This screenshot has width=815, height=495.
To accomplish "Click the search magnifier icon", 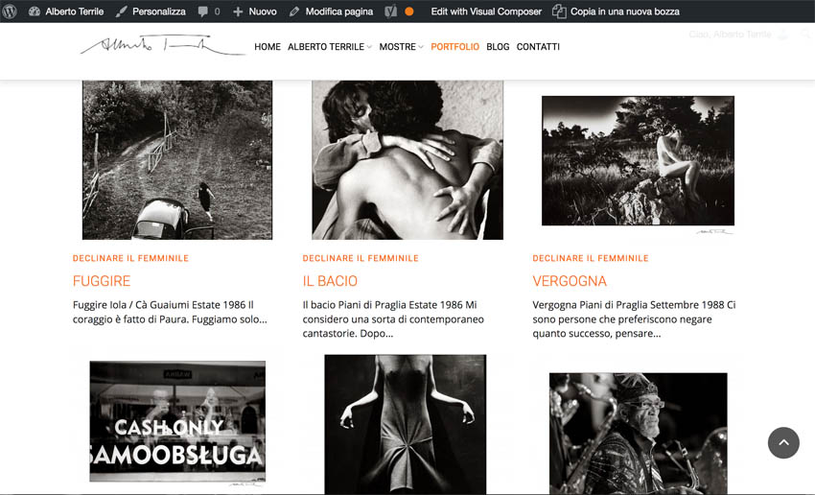I will point(804,35).
